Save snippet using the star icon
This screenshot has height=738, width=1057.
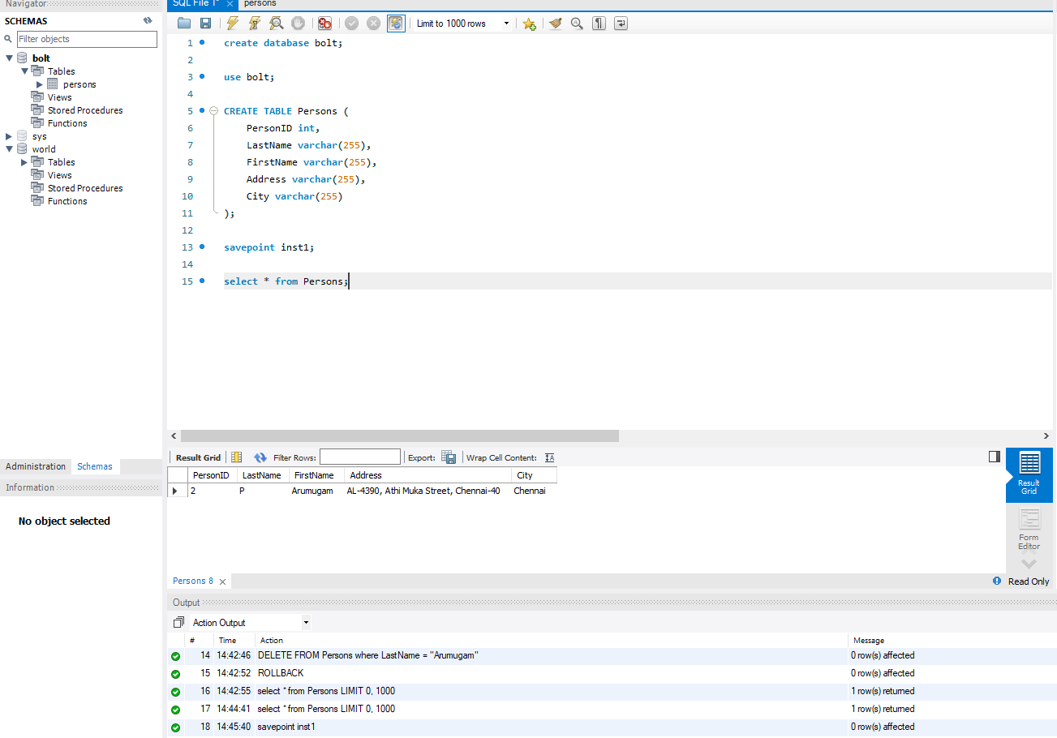coord(529,23)
